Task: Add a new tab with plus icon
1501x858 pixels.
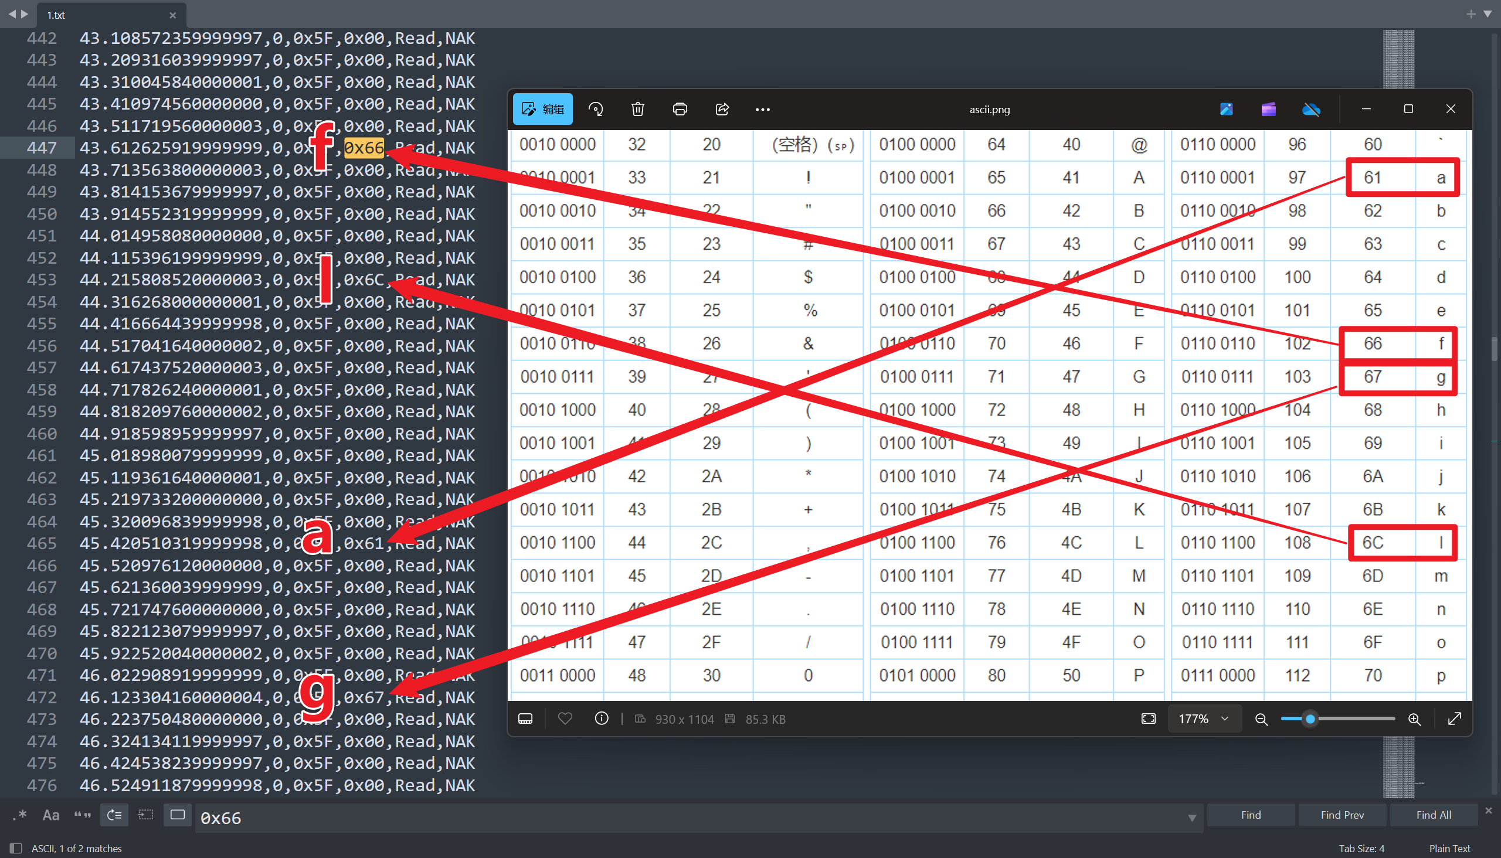Action: (x=1472, y=14)
